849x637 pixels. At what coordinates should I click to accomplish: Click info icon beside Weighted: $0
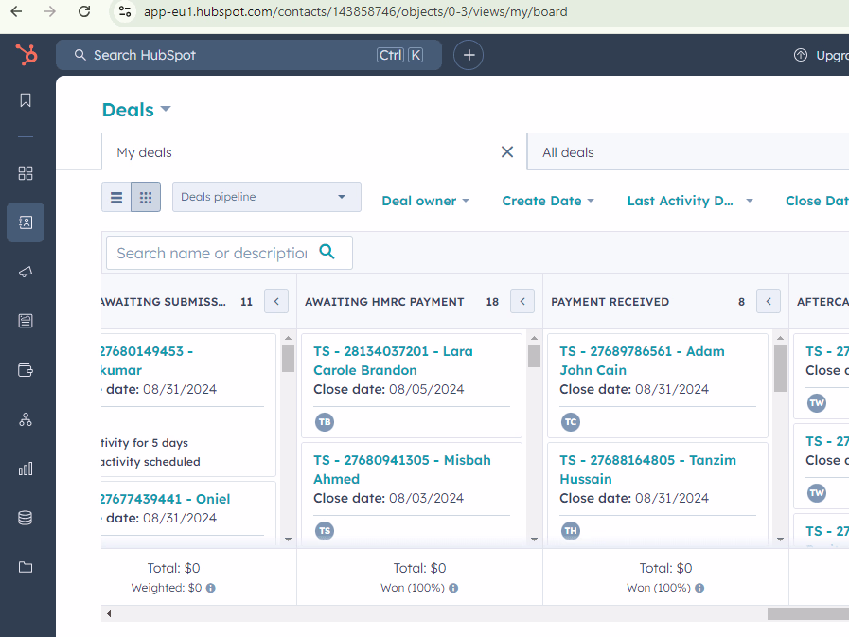(x=211, y=588)
